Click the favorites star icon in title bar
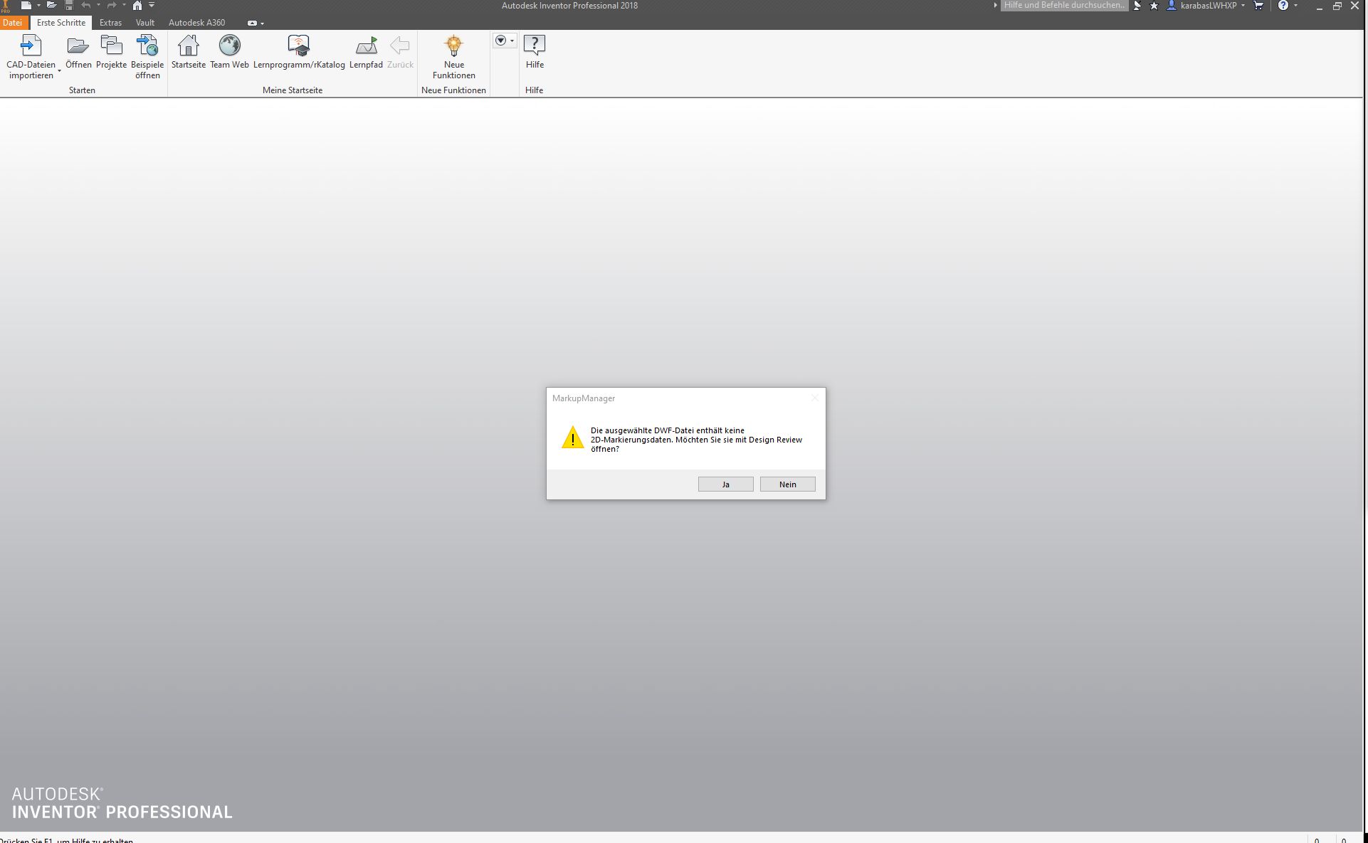 [x=1154, y=6]
